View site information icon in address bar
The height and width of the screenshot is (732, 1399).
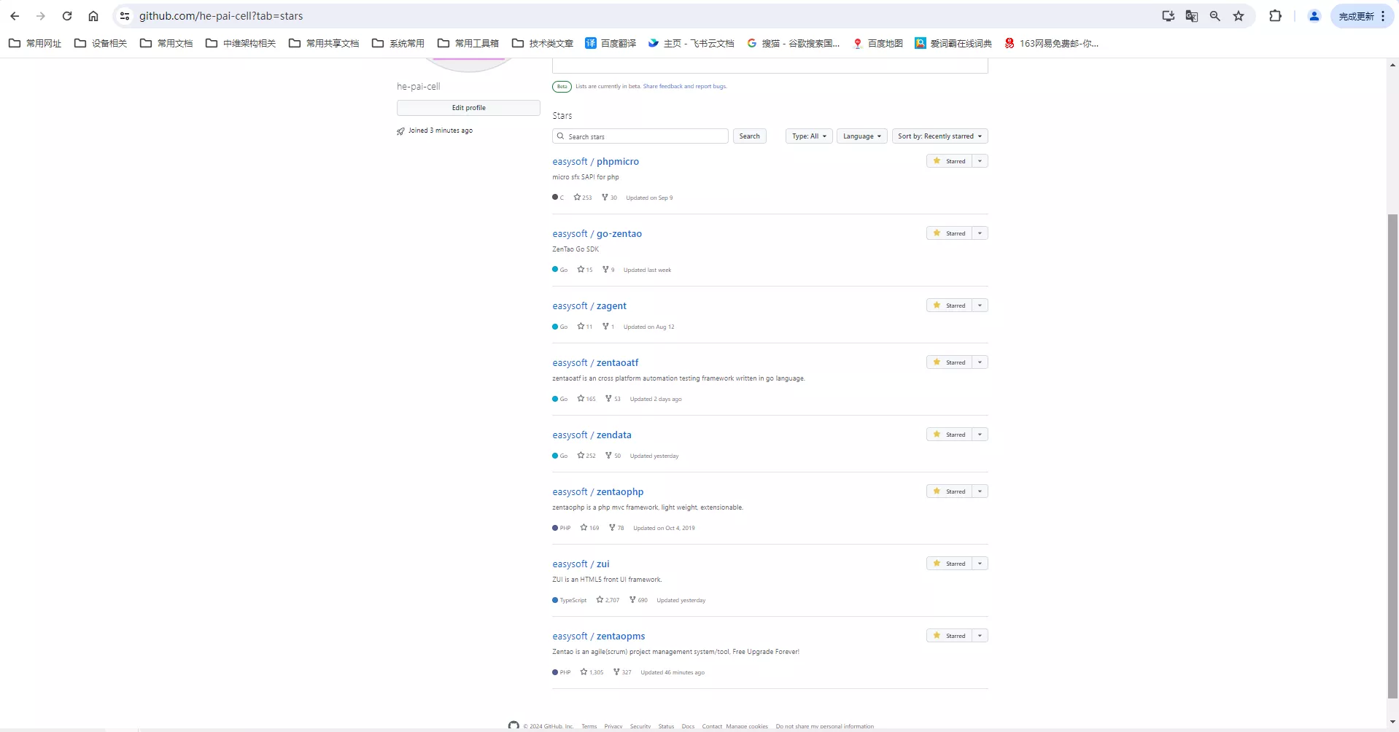pyautogui.click(x=125, y=16)
